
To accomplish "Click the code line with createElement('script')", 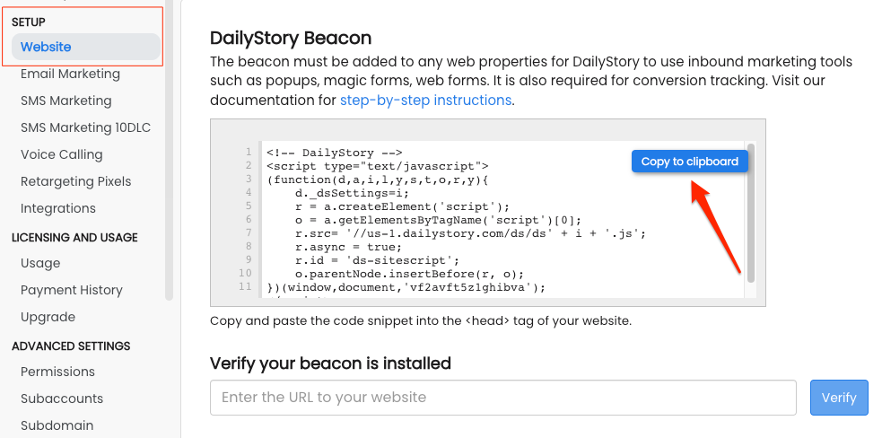I will tap(402, 206).
